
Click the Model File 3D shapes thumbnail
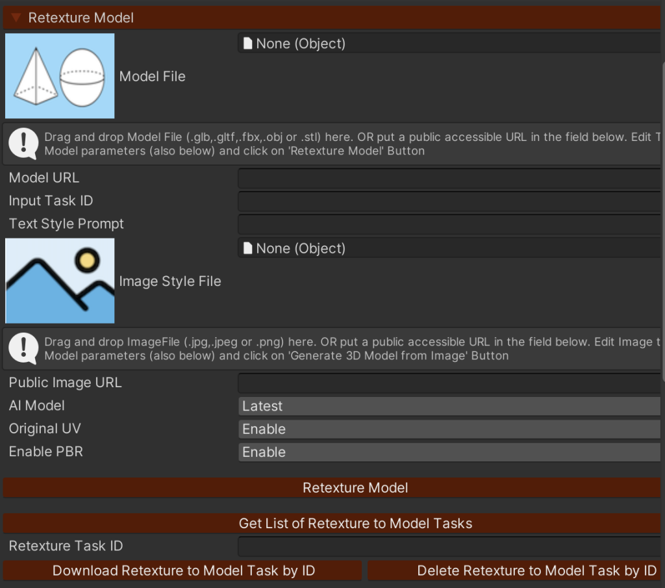60,76
